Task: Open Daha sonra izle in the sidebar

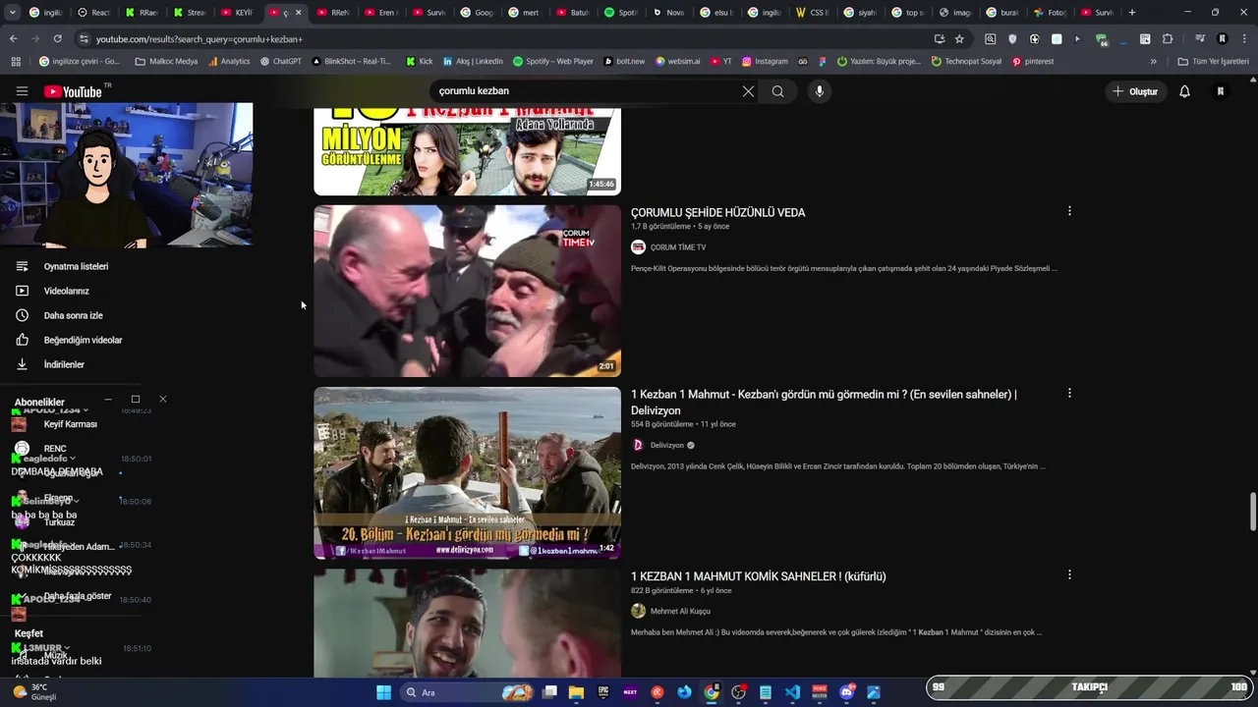Action: (x=73, y=315)
